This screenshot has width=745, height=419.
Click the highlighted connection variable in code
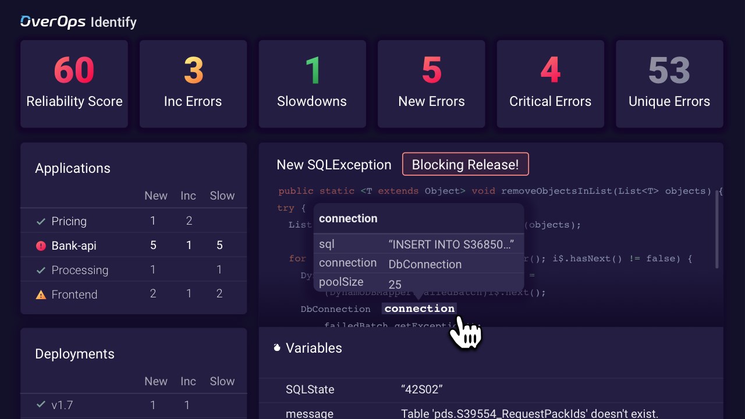click(419, 308)
